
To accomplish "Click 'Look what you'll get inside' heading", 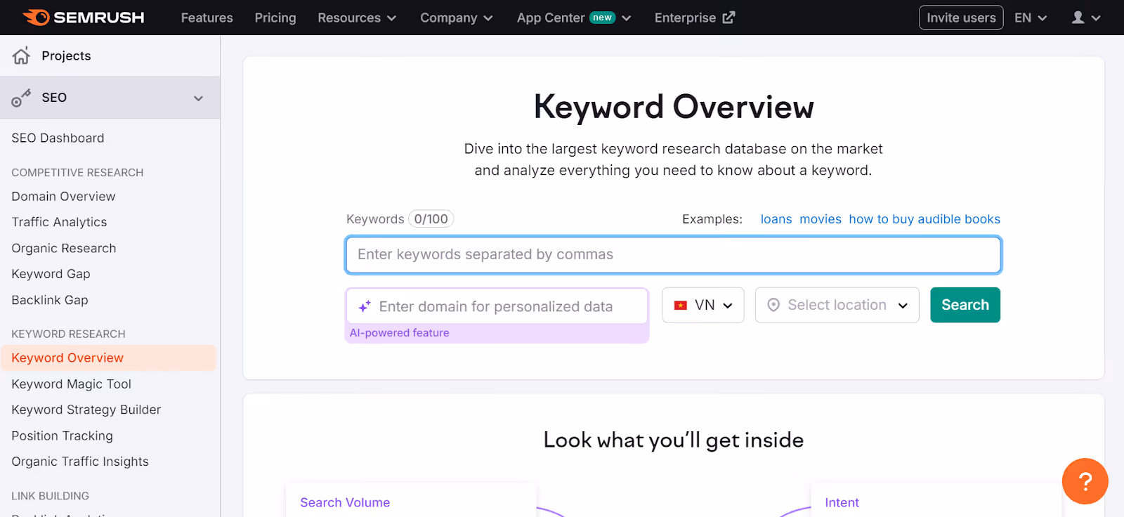I will 674,440.
